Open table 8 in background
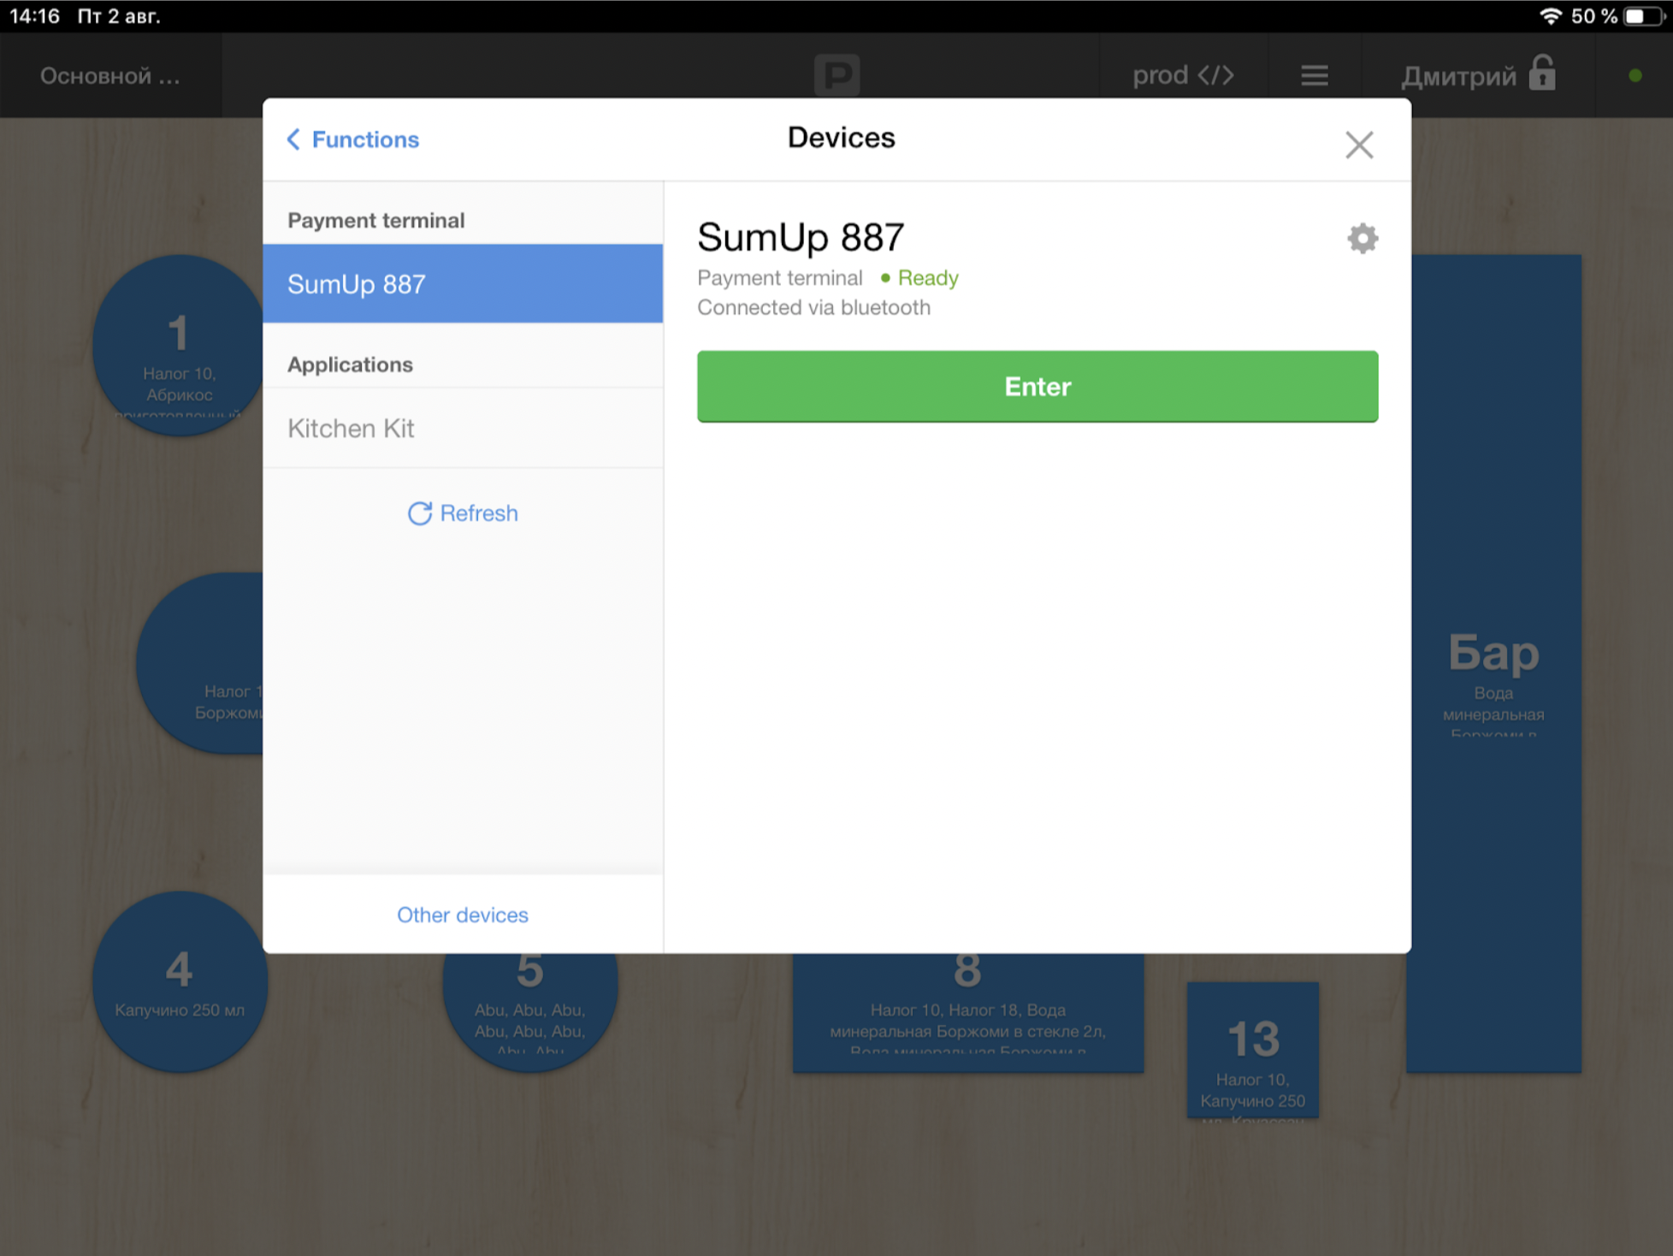The image size is (1673, 1256). (x=968, y=1012)
